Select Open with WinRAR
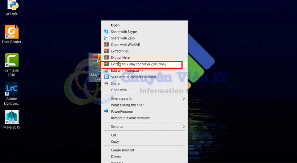Viewport: 297px width, 163px height. [x=125, y=45]
